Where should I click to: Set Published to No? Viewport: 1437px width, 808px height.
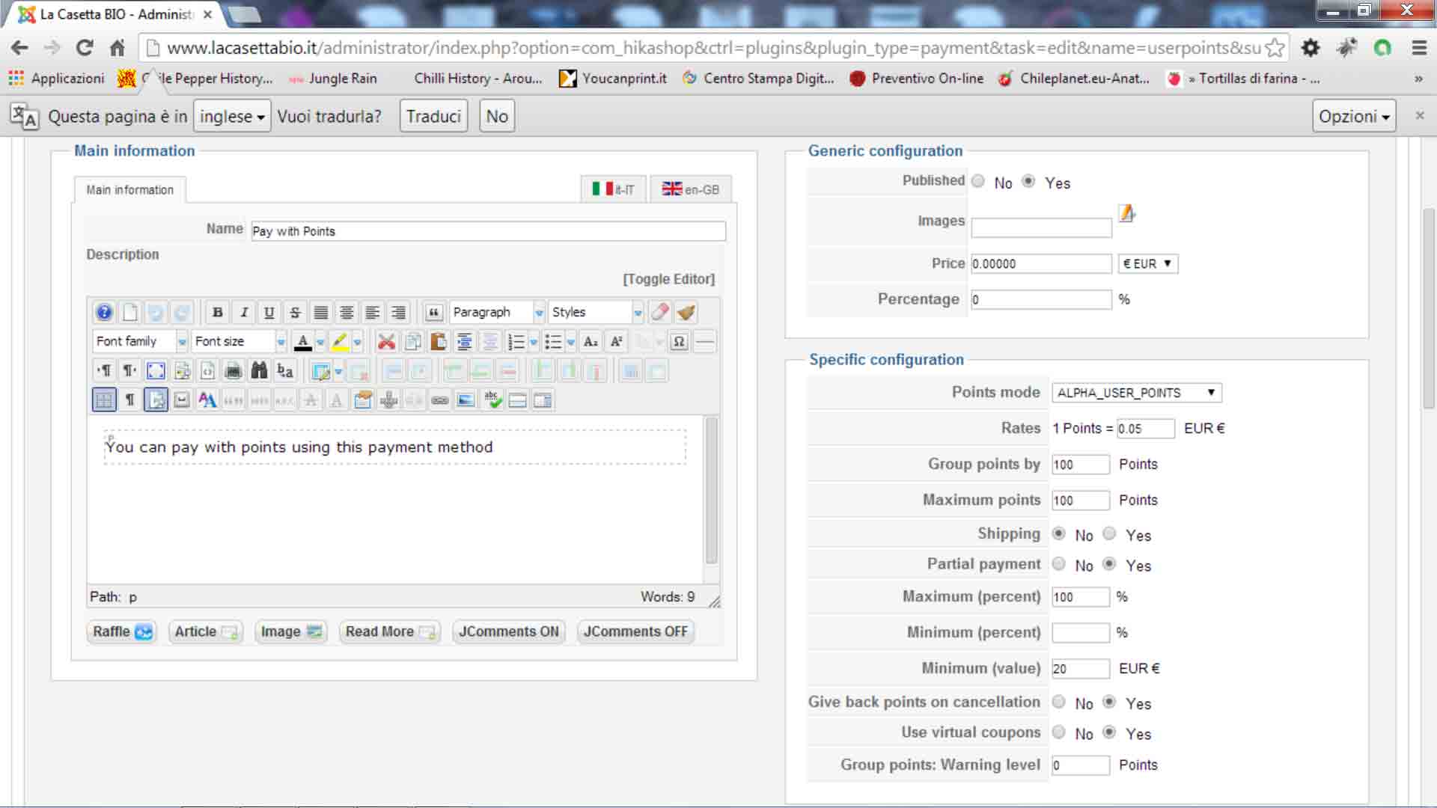click(x=978, y=181)
